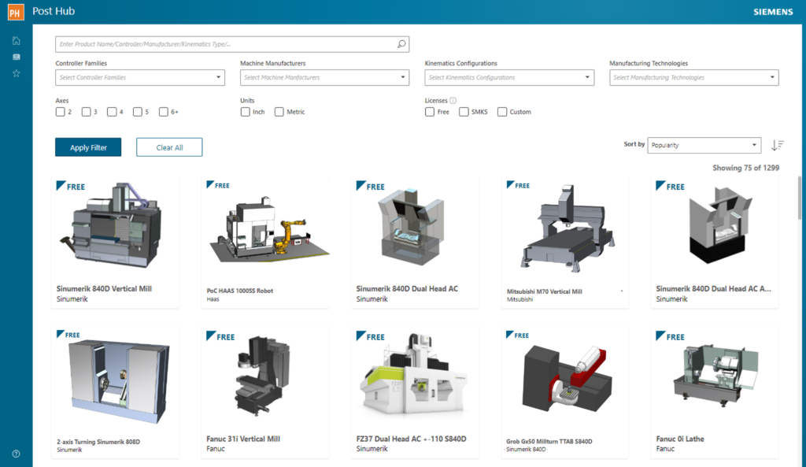806x467 pixels.
Task: Click the Clear All button
Action: pyautogui.click(x=168, y=146)
